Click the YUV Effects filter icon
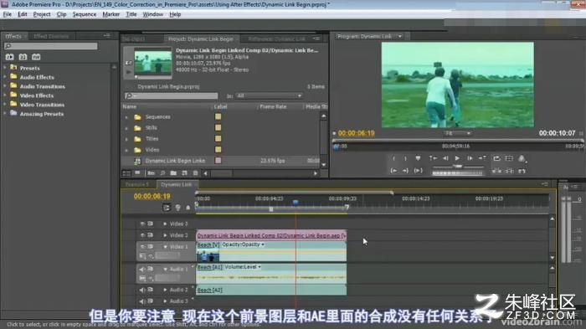 click(36, 57)
